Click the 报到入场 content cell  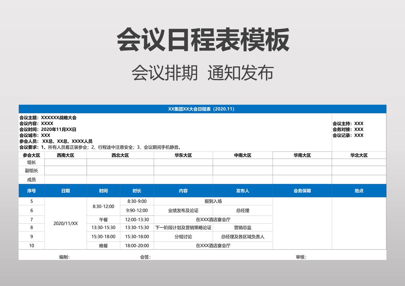click(213, 201)
